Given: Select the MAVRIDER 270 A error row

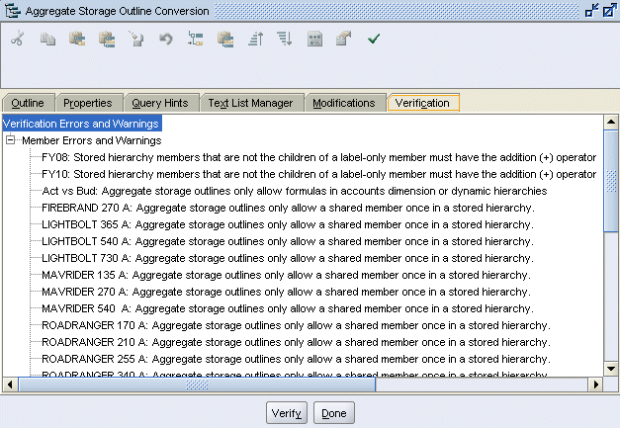Looking at the screenshot, I should [286, 292].
